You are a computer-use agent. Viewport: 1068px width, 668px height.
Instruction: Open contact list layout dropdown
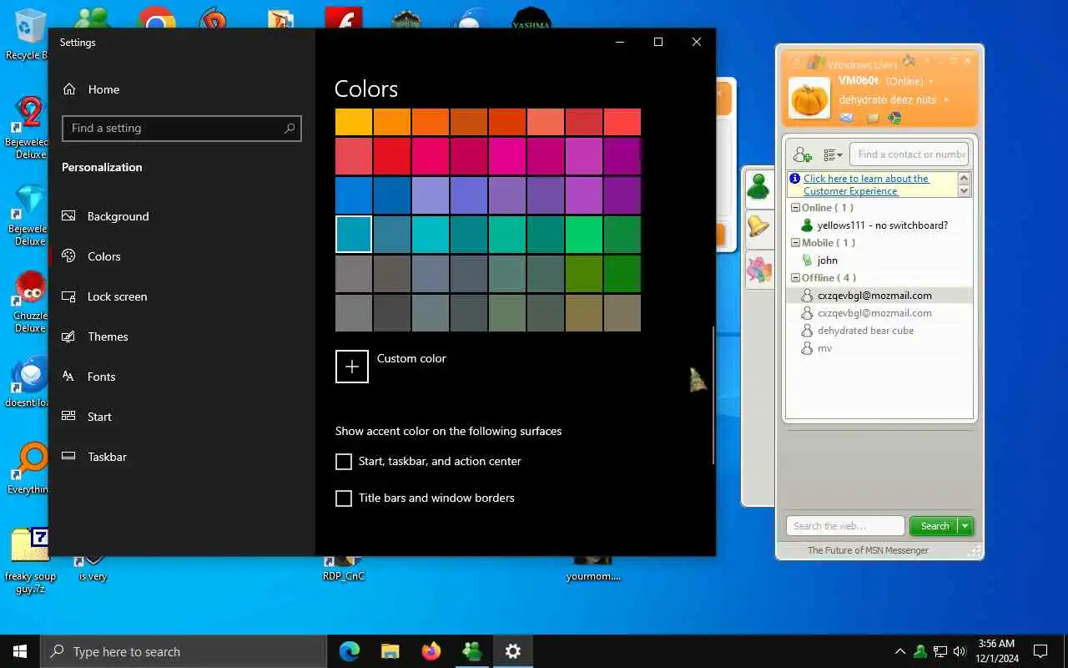click(x=832, y=154)
